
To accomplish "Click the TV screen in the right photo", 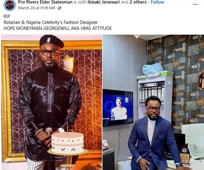I will (x=118, y=108).
